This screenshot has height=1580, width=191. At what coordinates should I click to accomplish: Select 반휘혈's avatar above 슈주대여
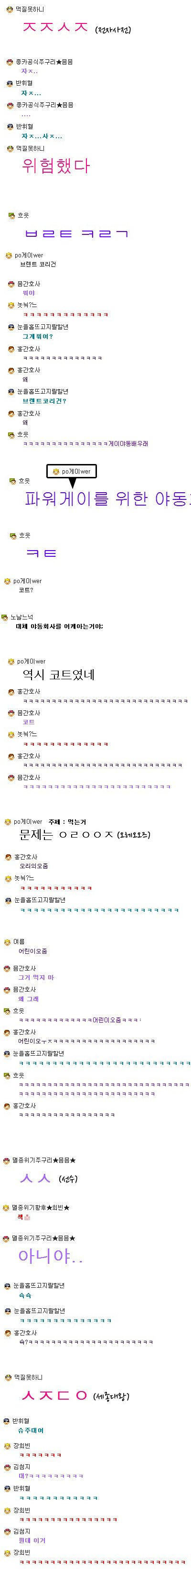7,1421
